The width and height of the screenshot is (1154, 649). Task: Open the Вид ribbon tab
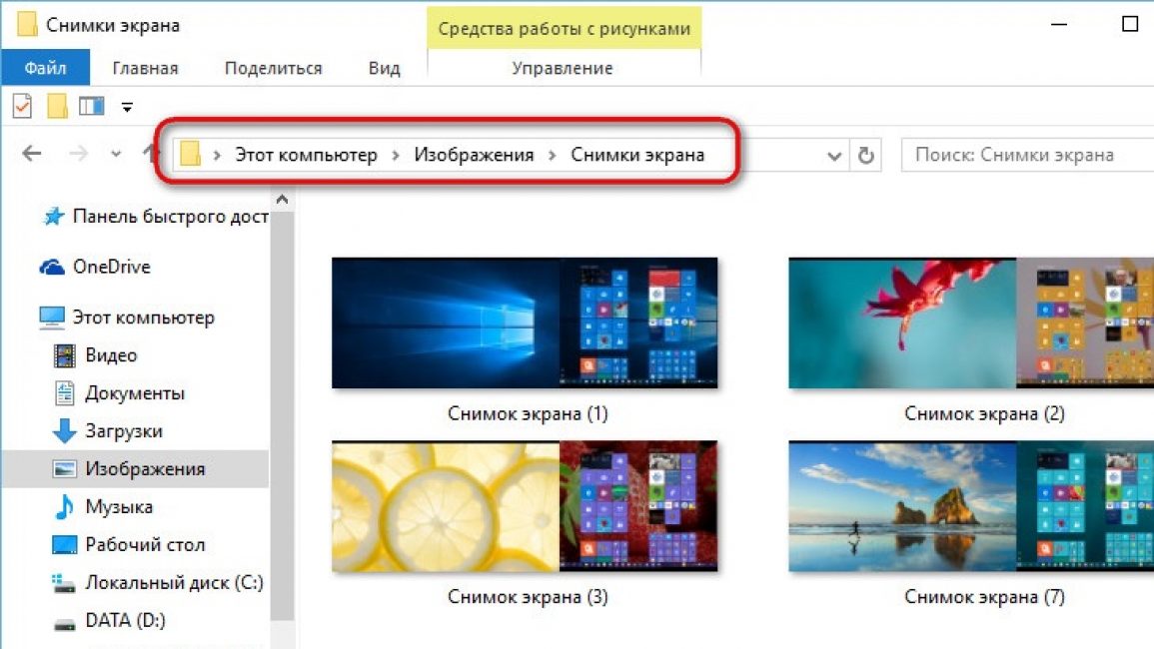pyautogui.click(x=385, y=68)
